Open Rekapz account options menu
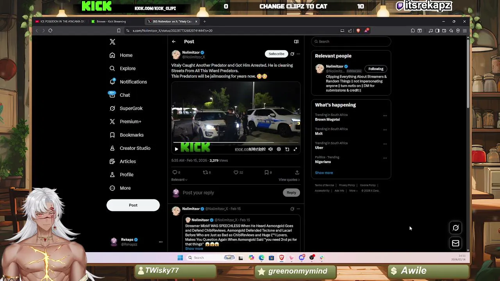500x281 pixels. [x=161, y=242]
